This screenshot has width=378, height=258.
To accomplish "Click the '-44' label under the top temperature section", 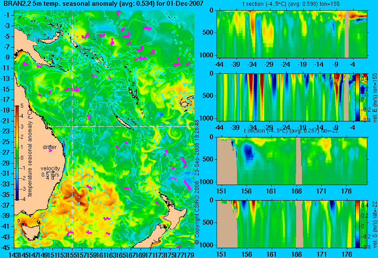I will (x=219, y=64).
